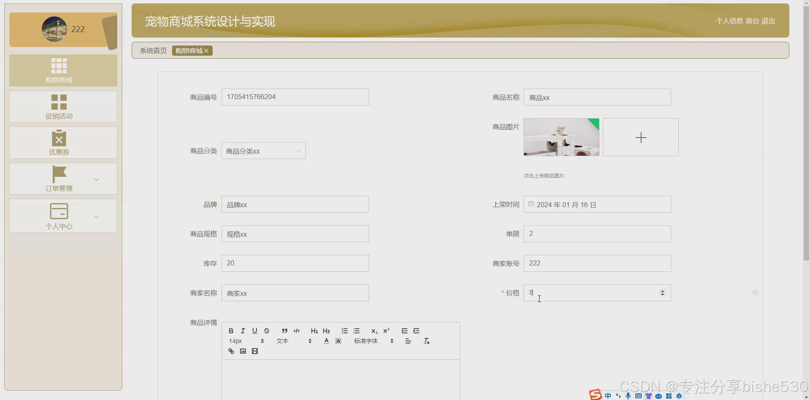
Task: Open the 商品分类 category dropdown
Action: click(x=264, y=151)
